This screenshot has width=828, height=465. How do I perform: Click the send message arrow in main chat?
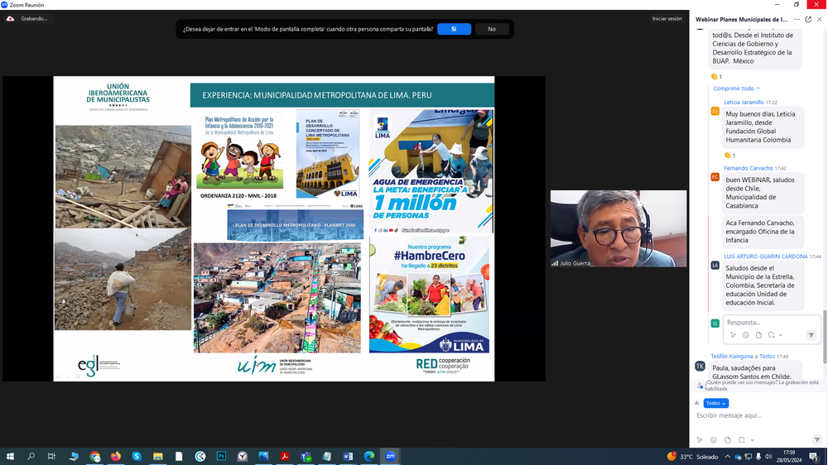pyautogui.click(x=816, y=439)
